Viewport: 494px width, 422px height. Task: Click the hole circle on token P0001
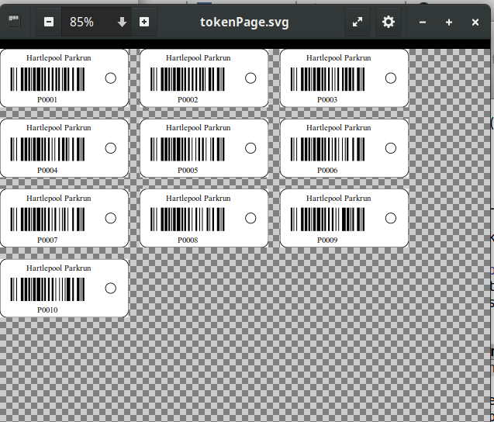111,78
